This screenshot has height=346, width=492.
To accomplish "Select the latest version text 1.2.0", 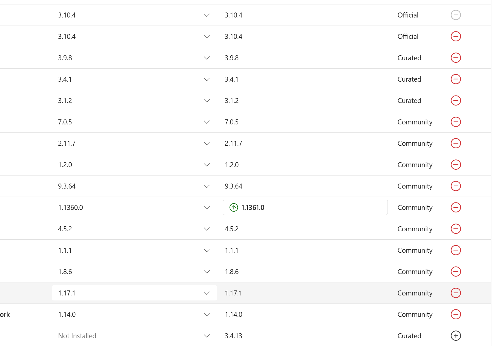I will pyautogui.click(x=232, y=165).
